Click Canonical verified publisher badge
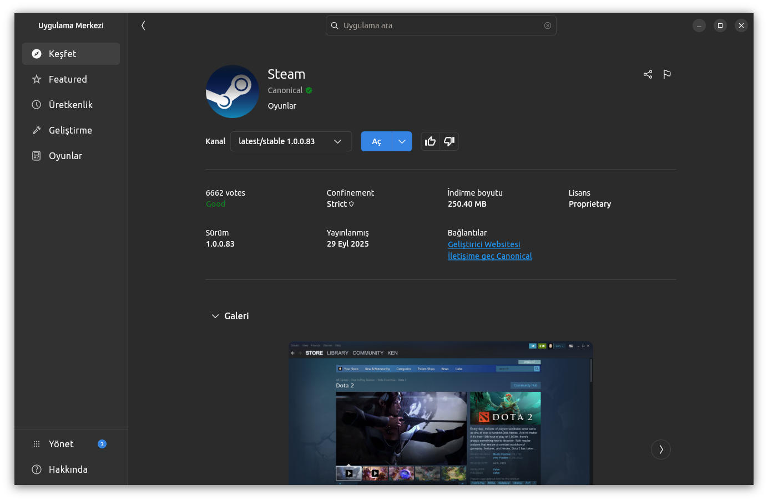Image resolution: width=768 pixels, height=501 pixels. click(309, 90)
